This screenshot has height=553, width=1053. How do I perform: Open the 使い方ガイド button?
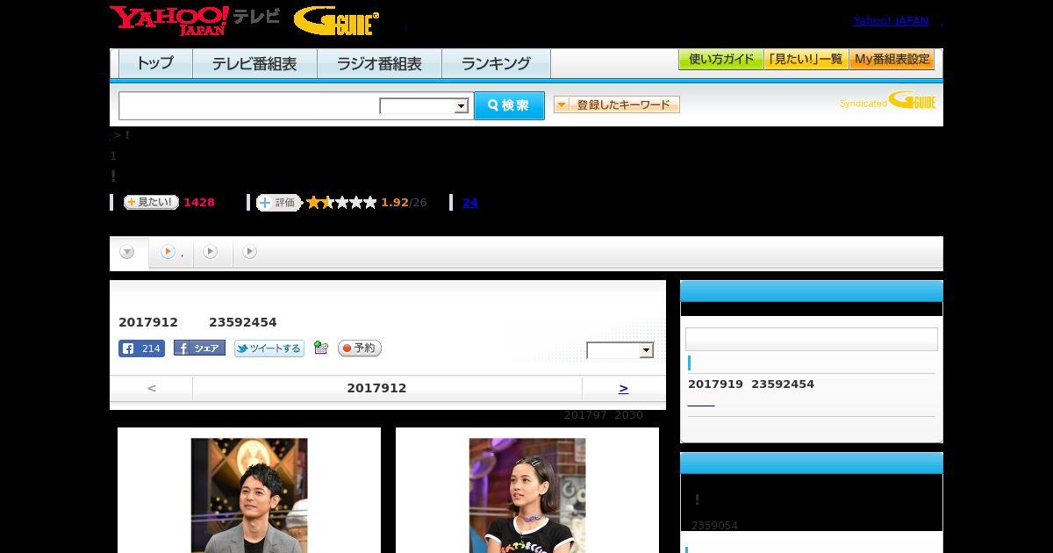[720, 60]
